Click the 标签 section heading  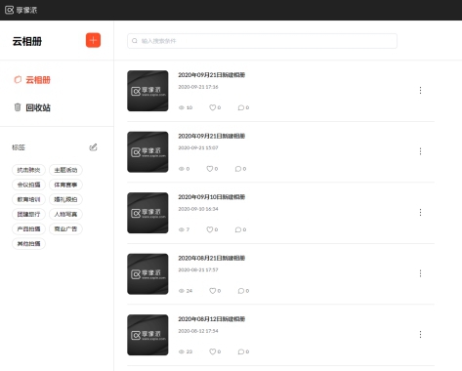(19, 147)
